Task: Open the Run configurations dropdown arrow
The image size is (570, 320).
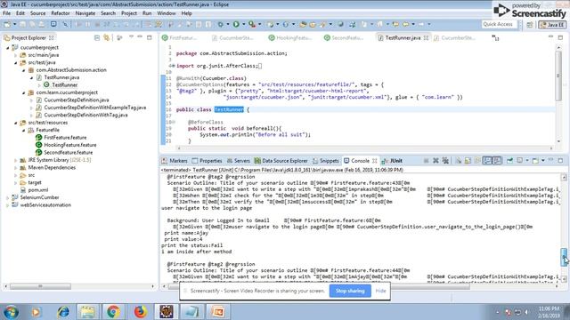Action: (243, 24)
